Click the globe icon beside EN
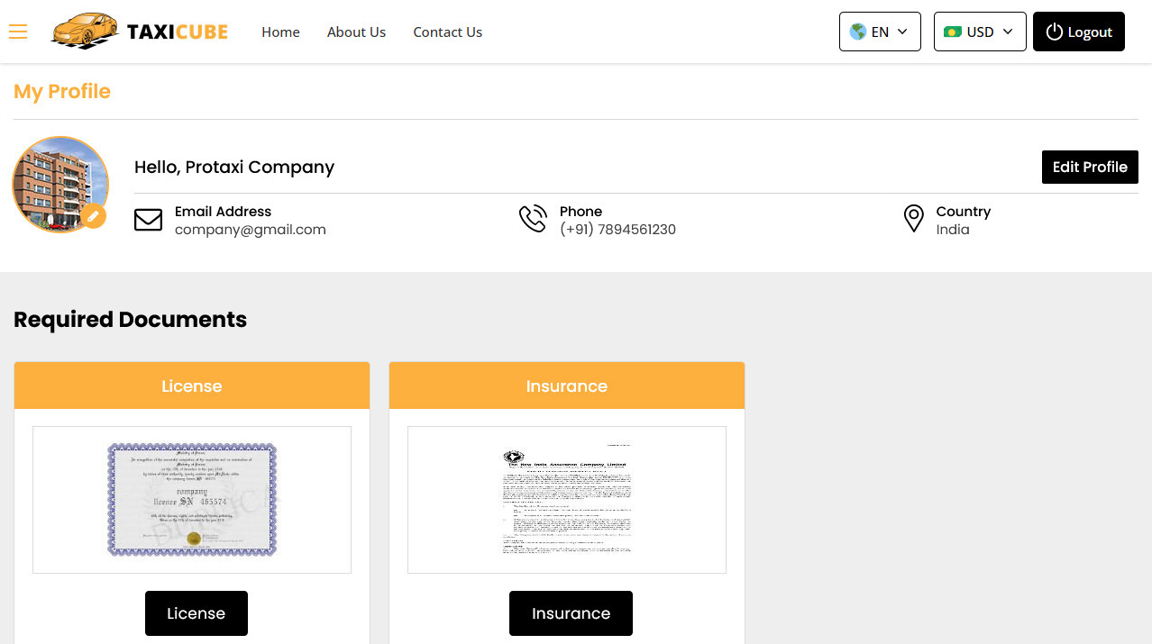The width and height of the screenshot is (1152, 644). point(857,31)
